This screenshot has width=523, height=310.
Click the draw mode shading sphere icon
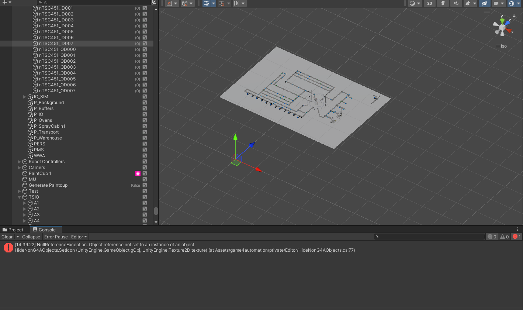412,3
